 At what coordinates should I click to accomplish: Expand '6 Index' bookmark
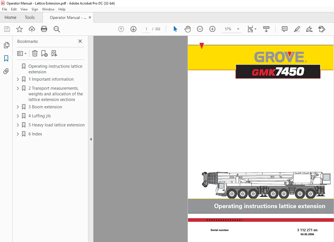18,134
